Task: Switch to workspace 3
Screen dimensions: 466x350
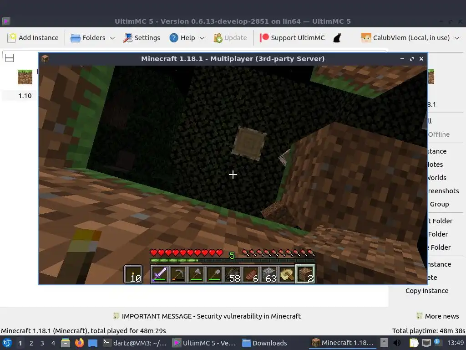Action: (x=42, y=343)
